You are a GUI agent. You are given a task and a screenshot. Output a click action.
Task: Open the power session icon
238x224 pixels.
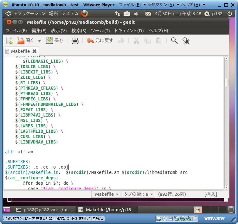pos(230,14)
